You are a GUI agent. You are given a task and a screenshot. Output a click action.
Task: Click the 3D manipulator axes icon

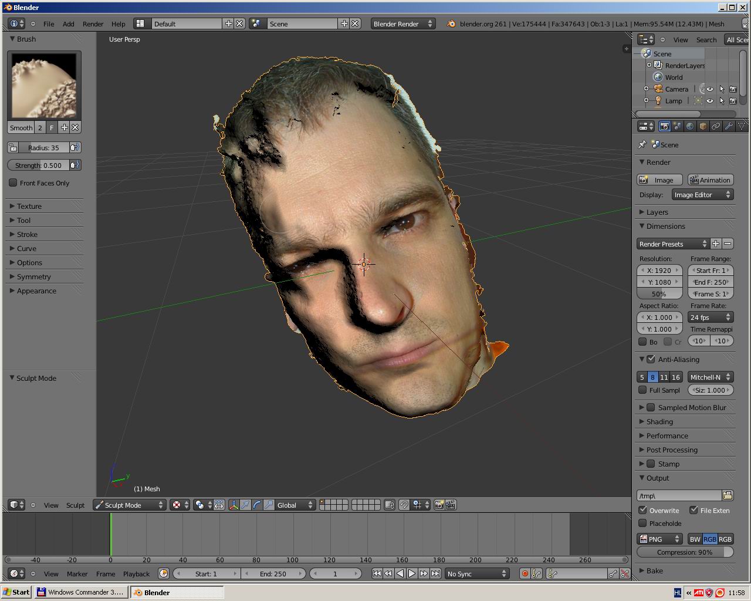pos(234,505)
